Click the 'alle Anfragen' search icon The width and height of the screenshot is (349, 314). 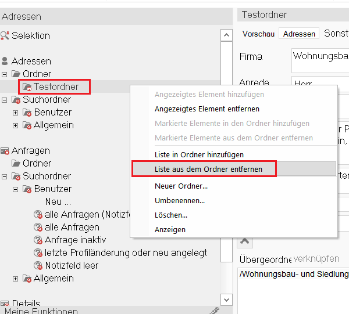pos(38,228)
